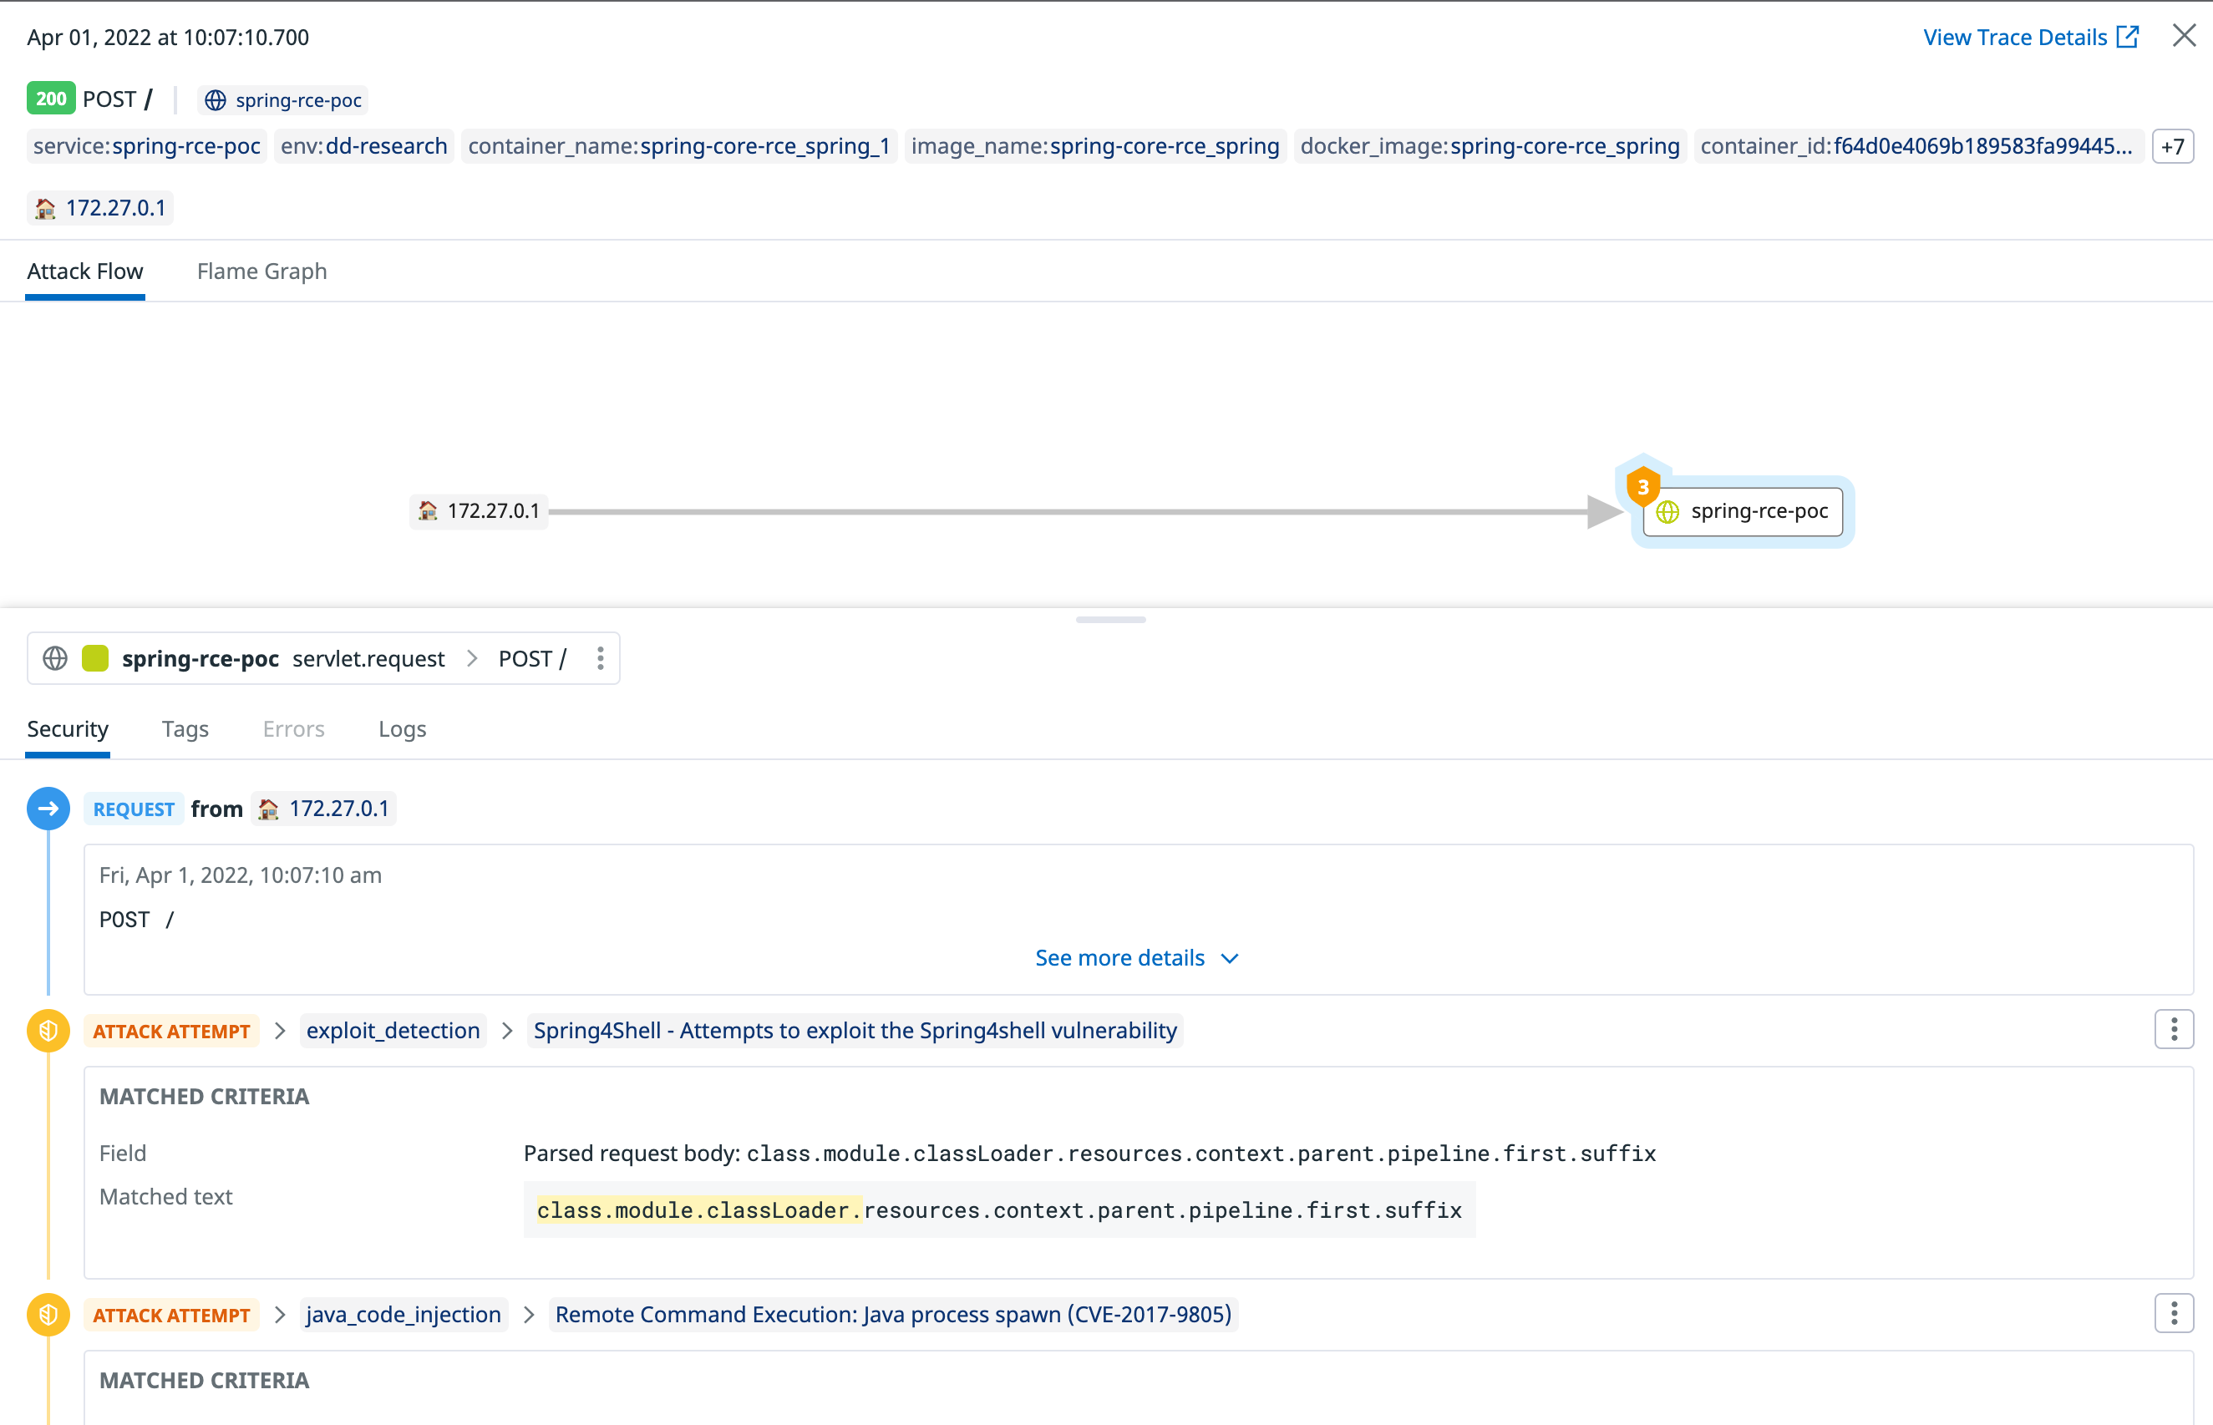Viewport: 2213px width, 1425px height.
Task: Click the blue arrow icon beside REQUEST
Action: point(48,808)
